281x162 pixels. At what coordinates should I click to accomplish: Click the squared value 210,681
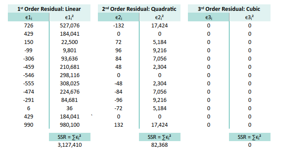coord(70,67)
